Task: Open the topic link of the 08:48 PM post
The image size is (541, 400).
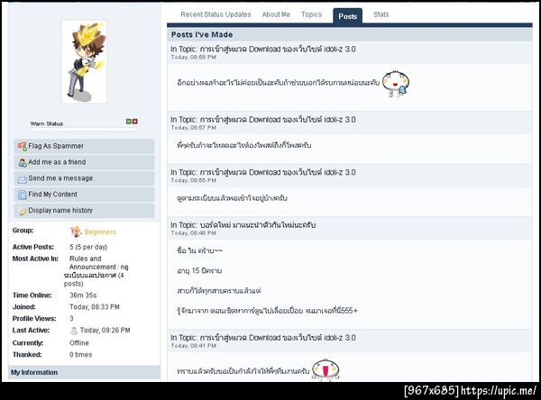Action: (x=258, y=225)
